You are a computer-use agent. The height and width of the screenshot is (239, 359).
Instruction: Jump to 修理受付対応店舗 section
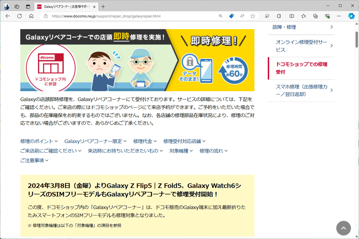tap(184, 141)
